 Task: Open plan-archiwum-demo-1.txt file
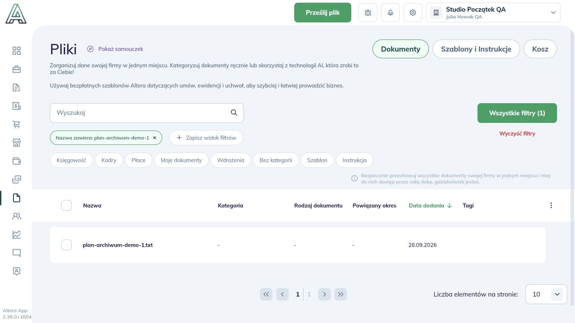[118, 245]
